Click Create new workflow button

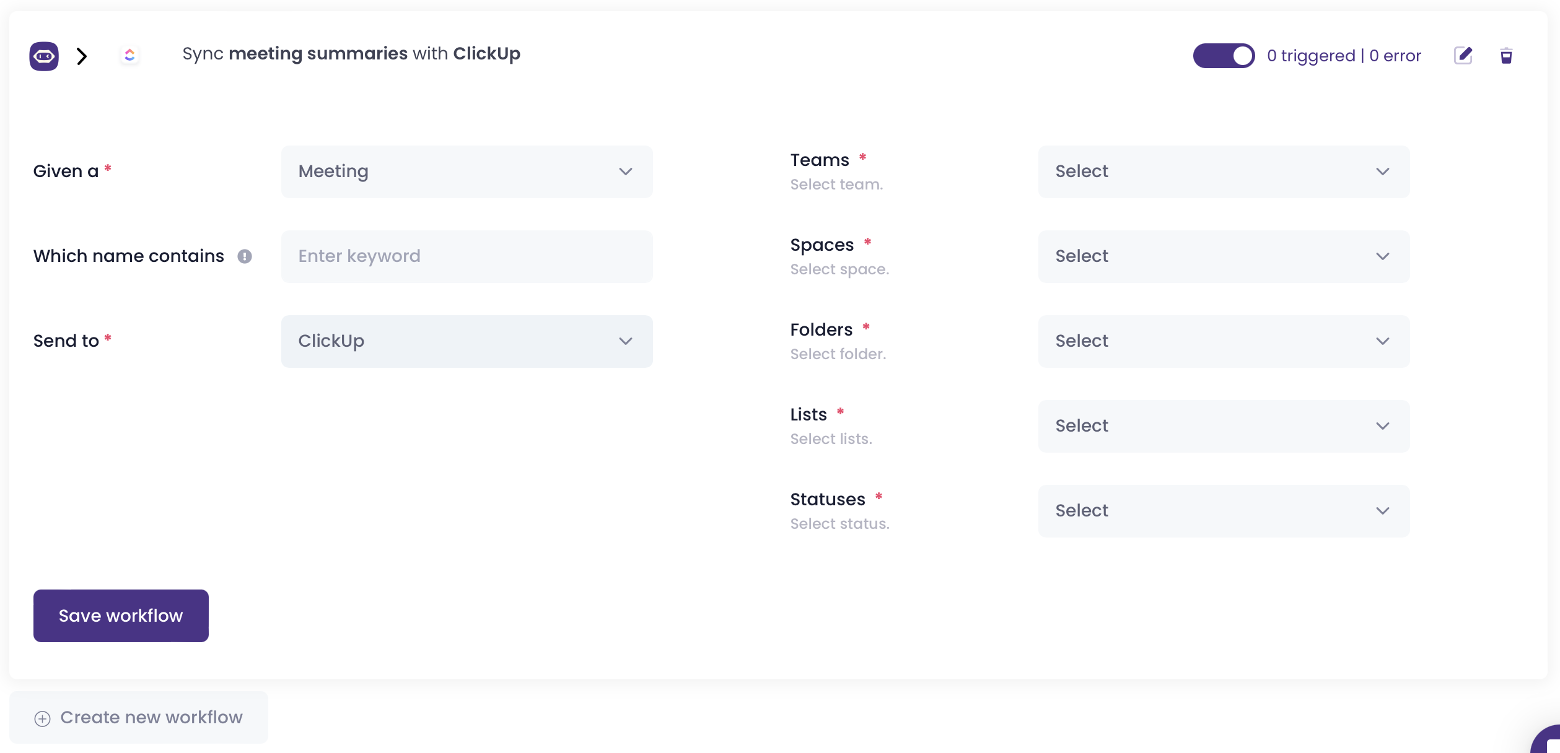tap(139, 717)
